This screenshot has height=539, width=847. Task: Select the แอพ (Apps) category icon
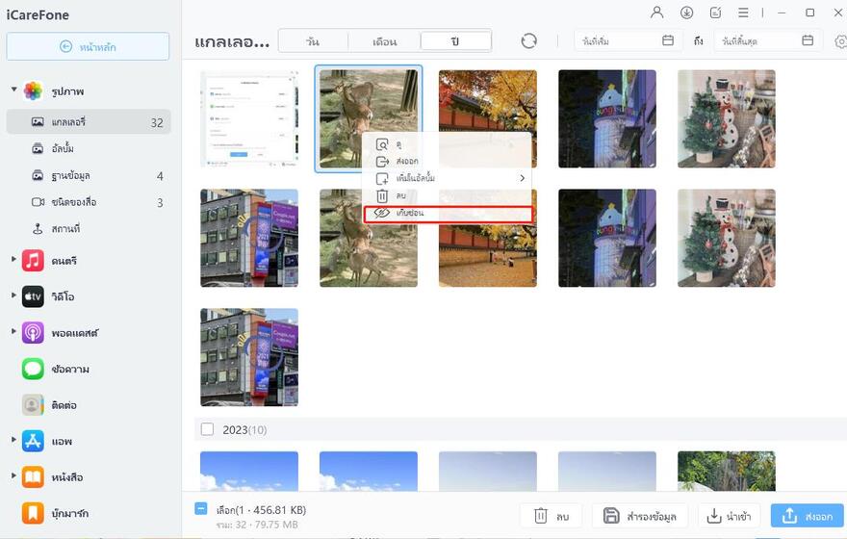(33, 441)
